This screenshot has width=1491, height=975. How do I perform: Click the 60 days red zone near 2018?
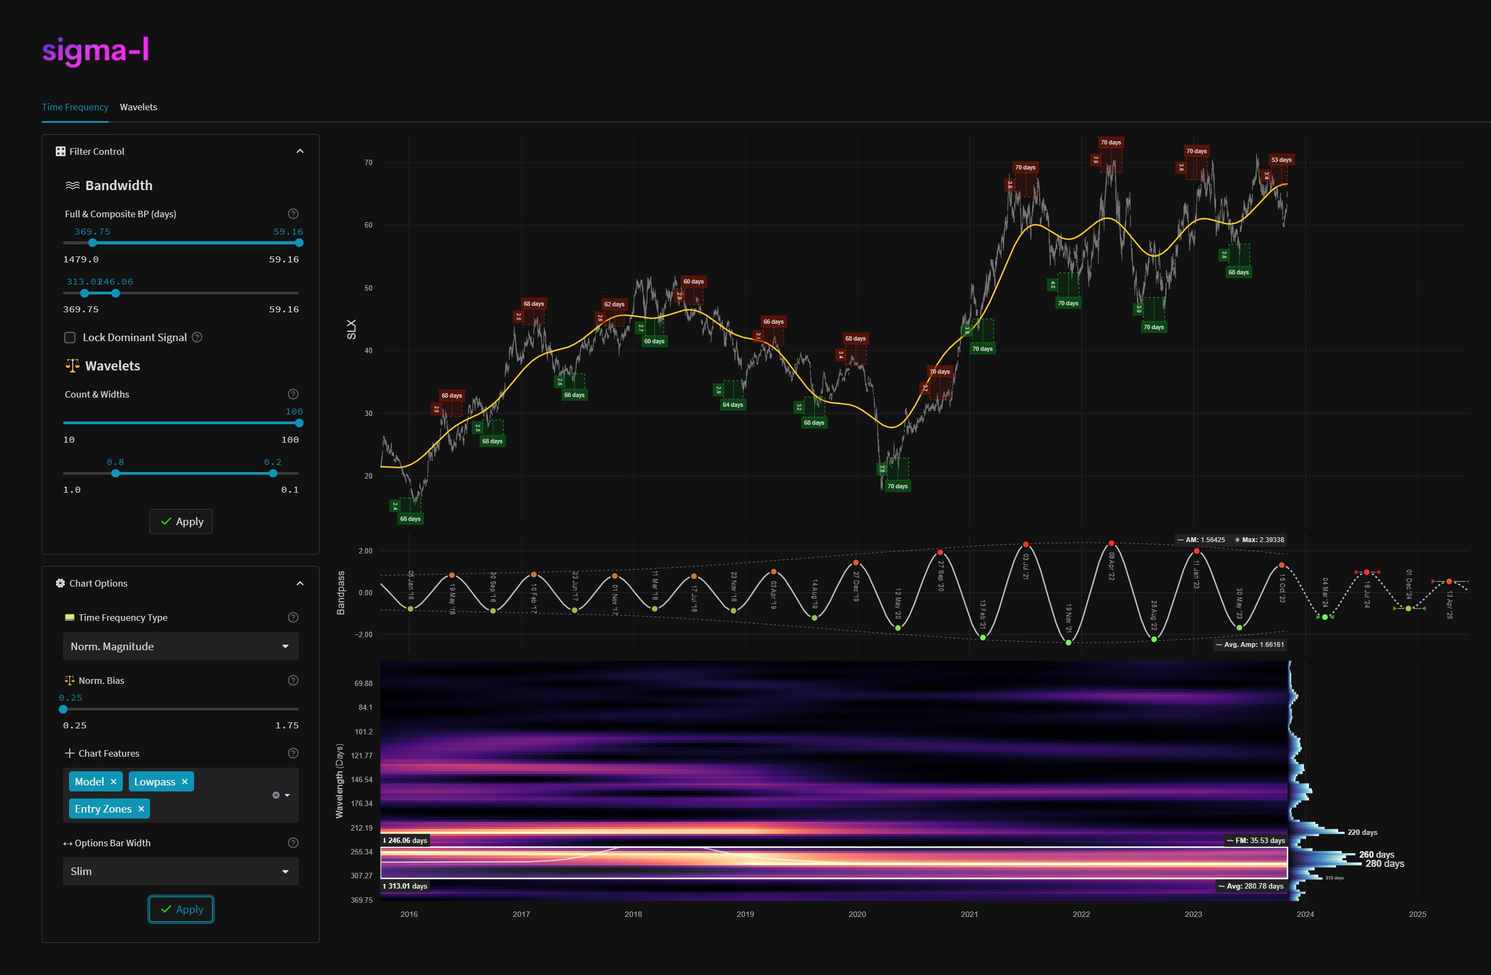[694, 281]
